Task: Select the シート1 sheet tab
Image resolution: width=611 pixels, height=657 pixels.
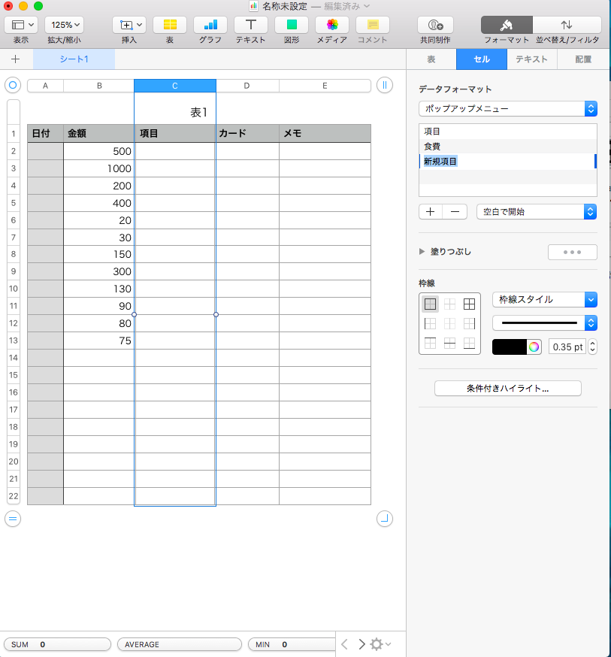Action: click(x=73, y=59)
